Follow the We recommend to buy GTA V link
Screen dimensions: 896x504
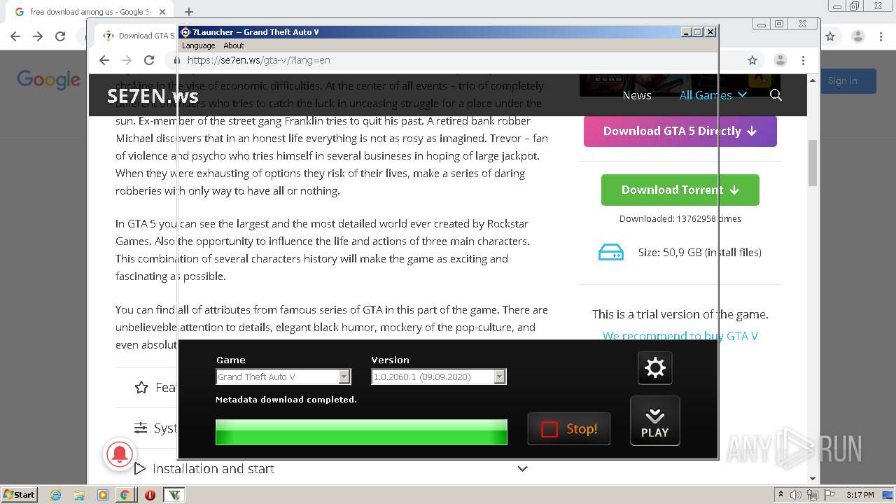[680, 336]
